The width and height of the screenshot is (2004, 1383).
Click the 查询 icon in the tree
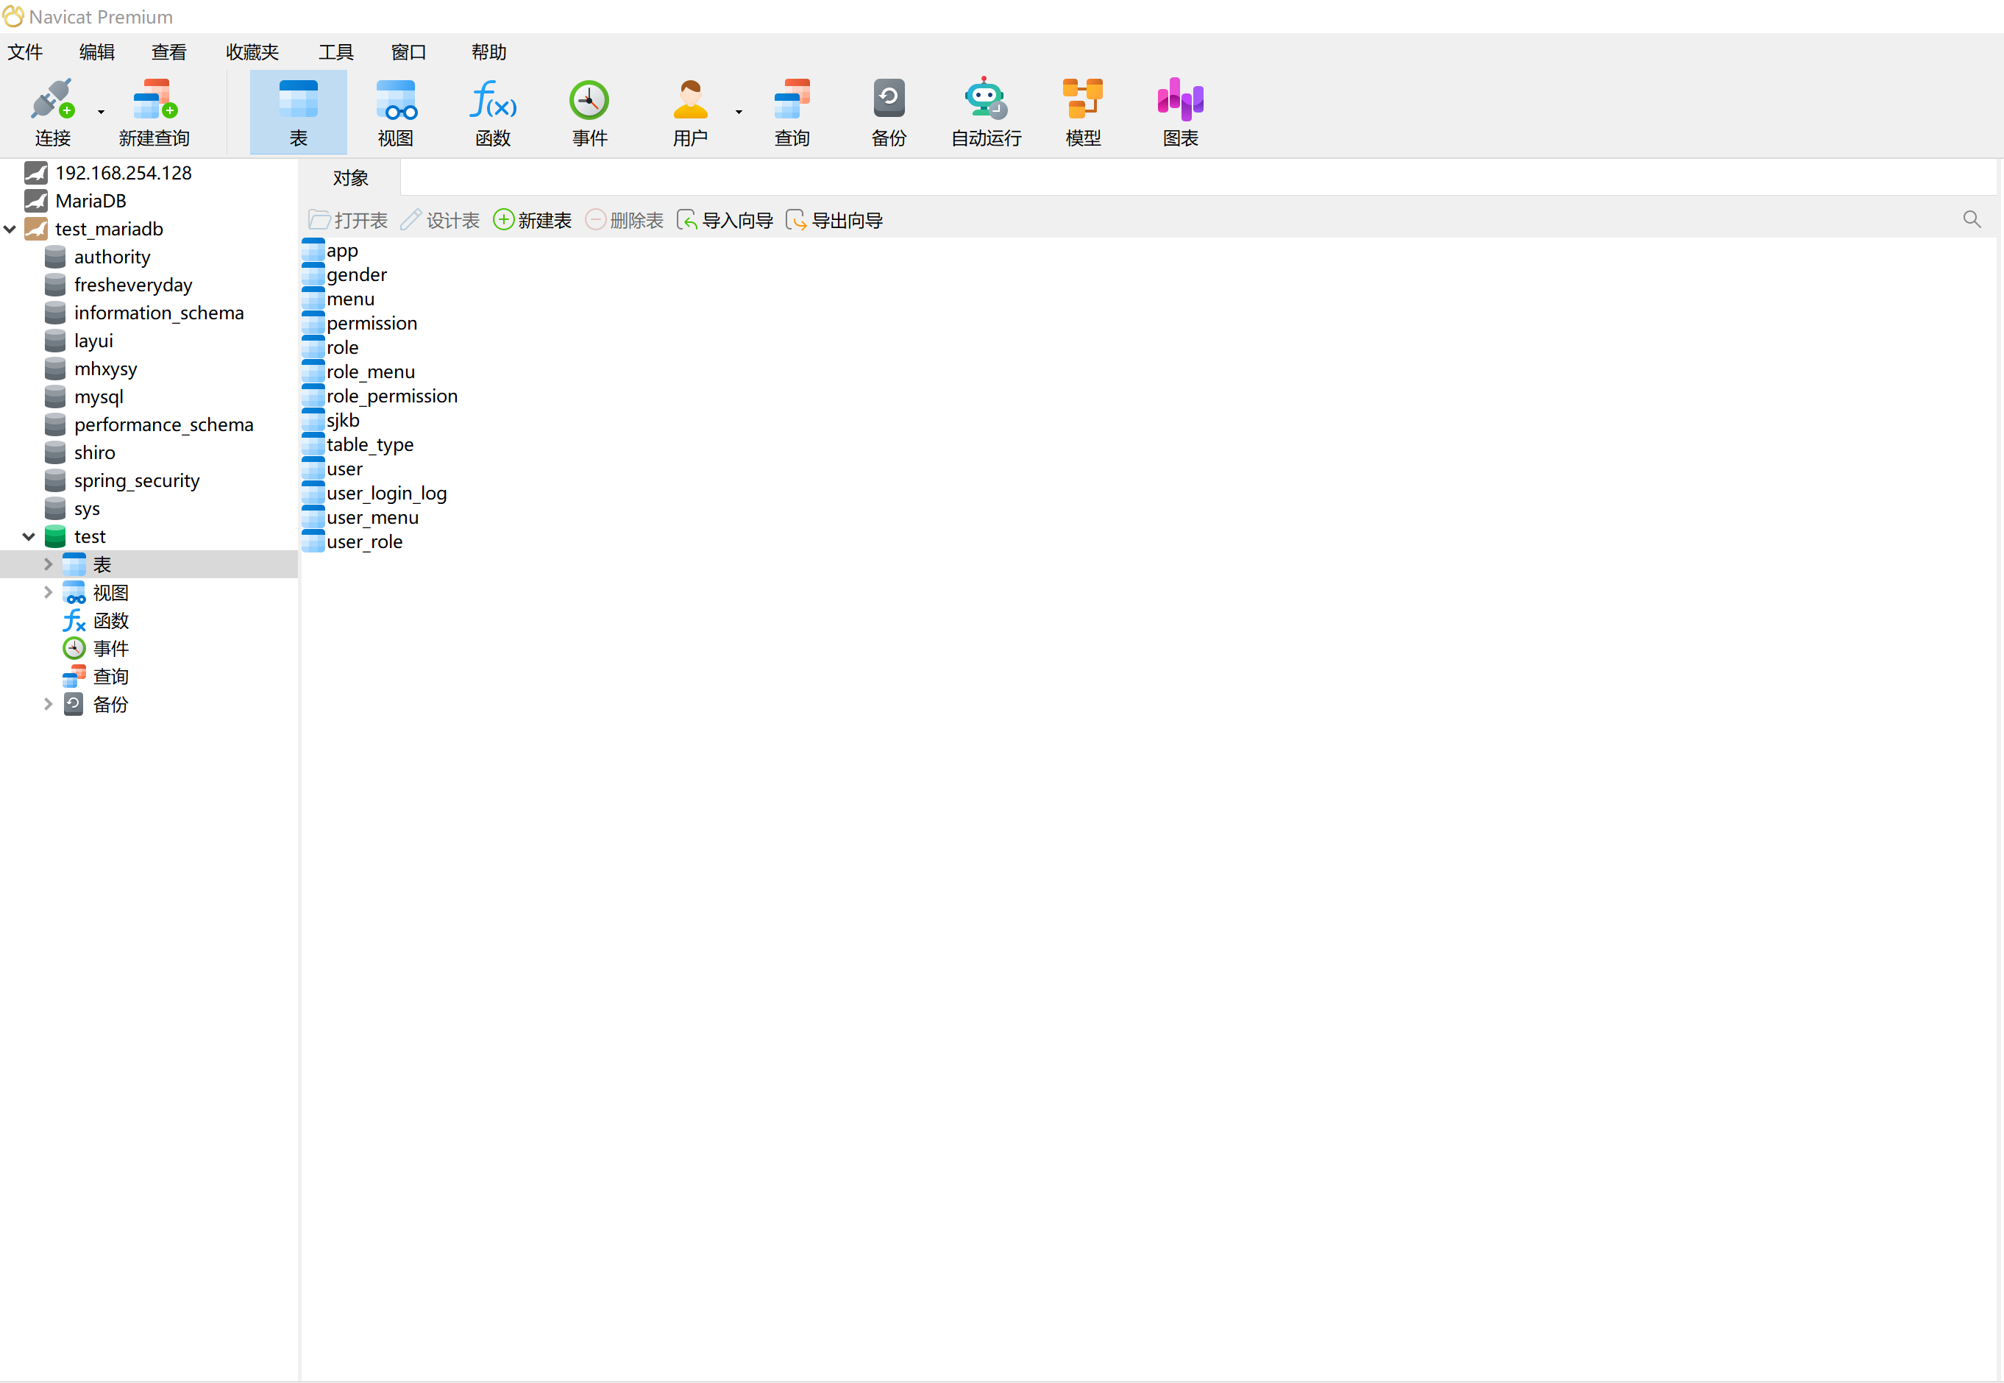(x=74, y=676)
